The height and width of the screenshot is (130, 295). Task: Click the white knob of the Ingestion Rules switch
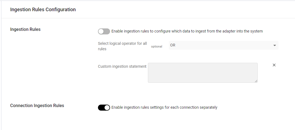[101, 31]
